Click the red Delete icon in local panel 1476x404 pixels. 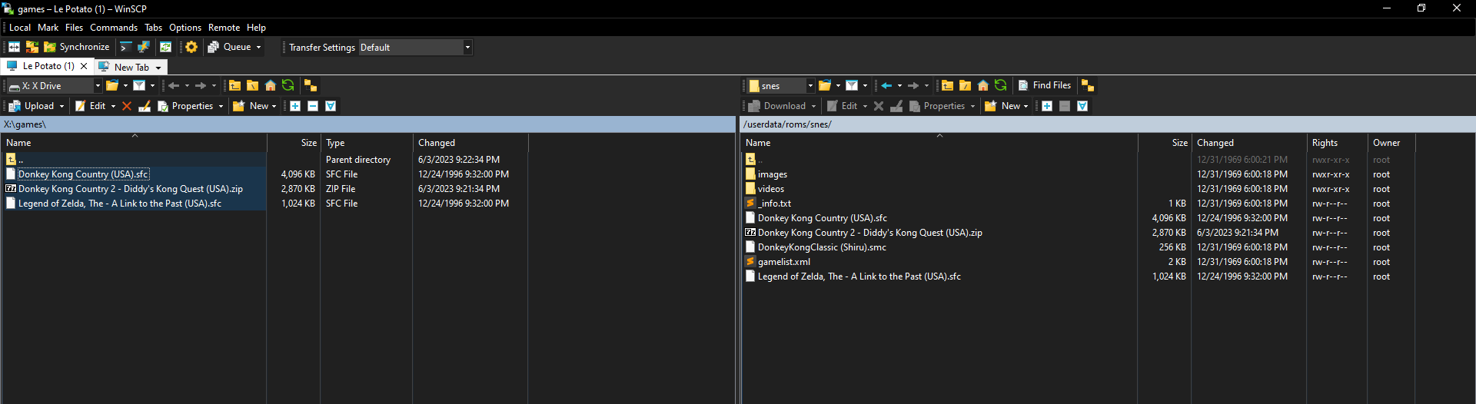click(127, 106)
